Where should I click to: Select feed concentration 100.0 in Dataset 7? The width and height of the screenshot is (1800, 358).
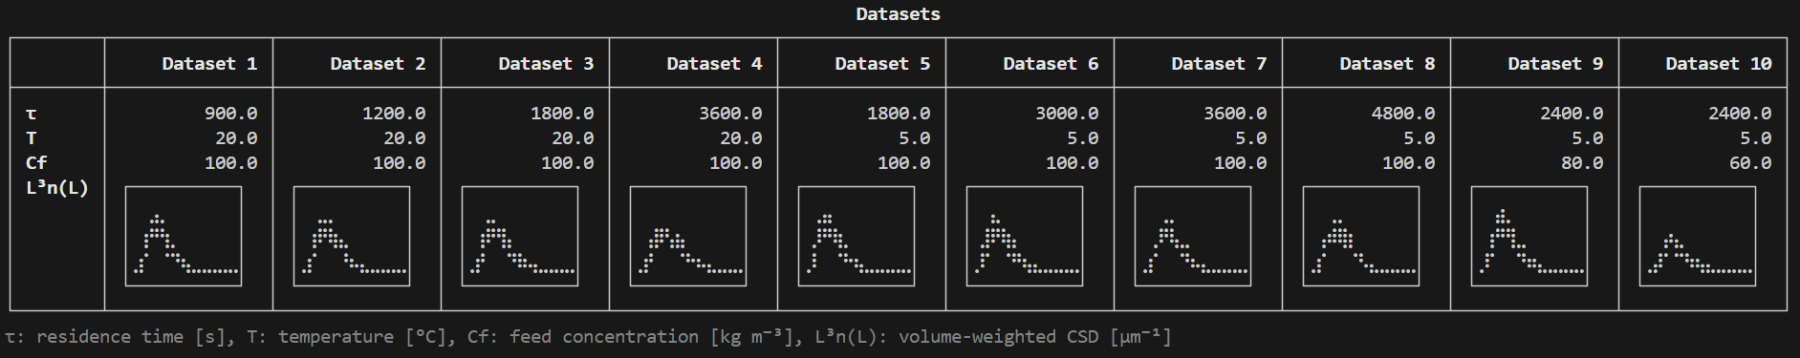(x=1241, y=163)
